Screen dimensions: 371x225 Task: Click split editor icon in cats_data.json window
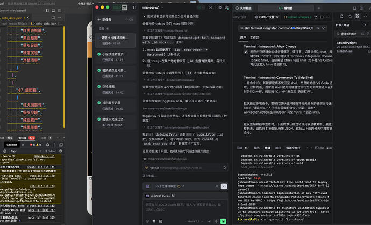(53, 18)
